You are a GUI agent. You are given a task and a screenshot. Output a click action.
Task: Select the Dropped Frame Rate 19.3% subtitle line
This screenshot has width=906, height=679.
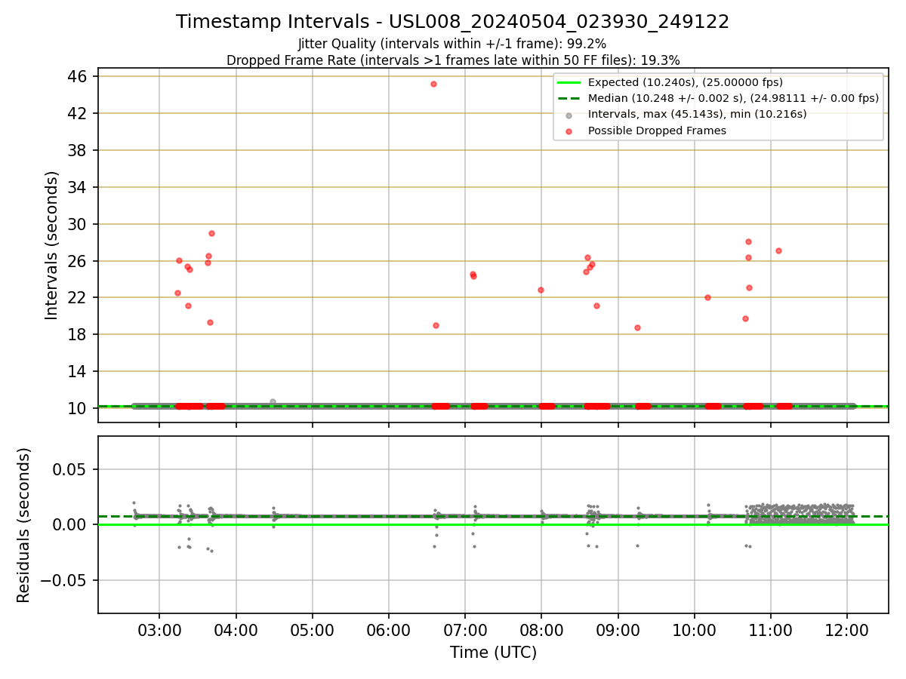coord(453,60)
